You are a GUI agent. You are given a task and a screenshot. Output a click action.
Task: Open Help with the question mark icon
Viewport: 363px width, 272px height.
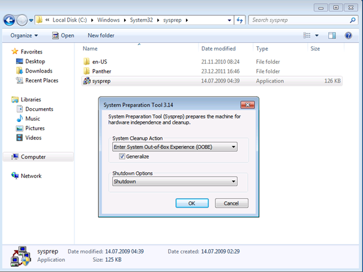coord(348,35)
